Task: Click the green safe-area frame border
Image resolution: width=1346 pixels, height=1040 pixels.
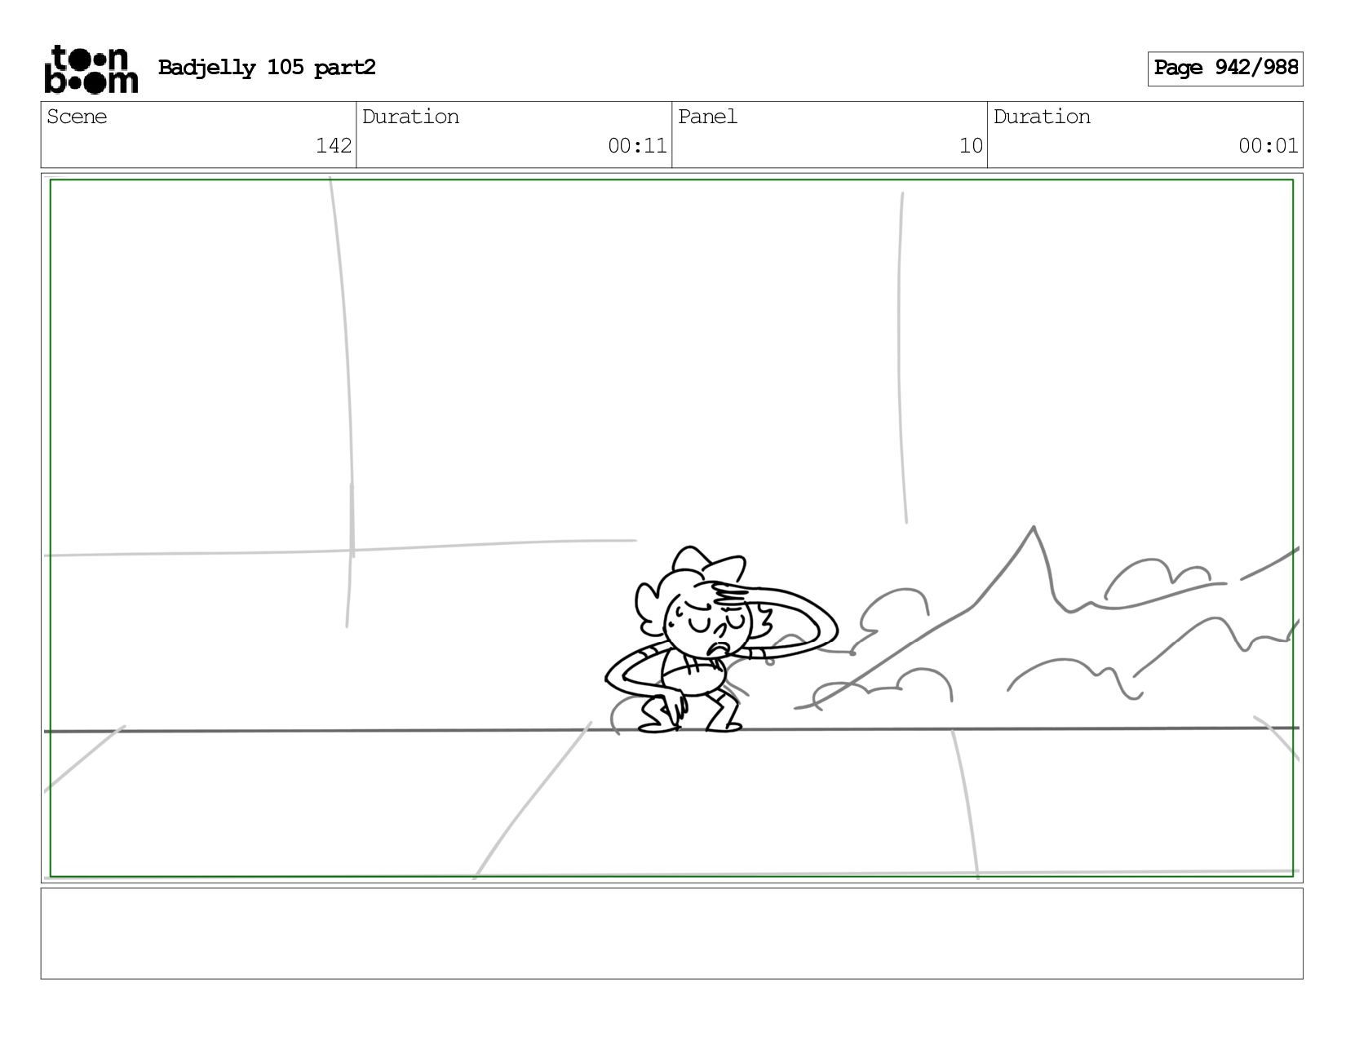Action: click(x=671, y=180)
